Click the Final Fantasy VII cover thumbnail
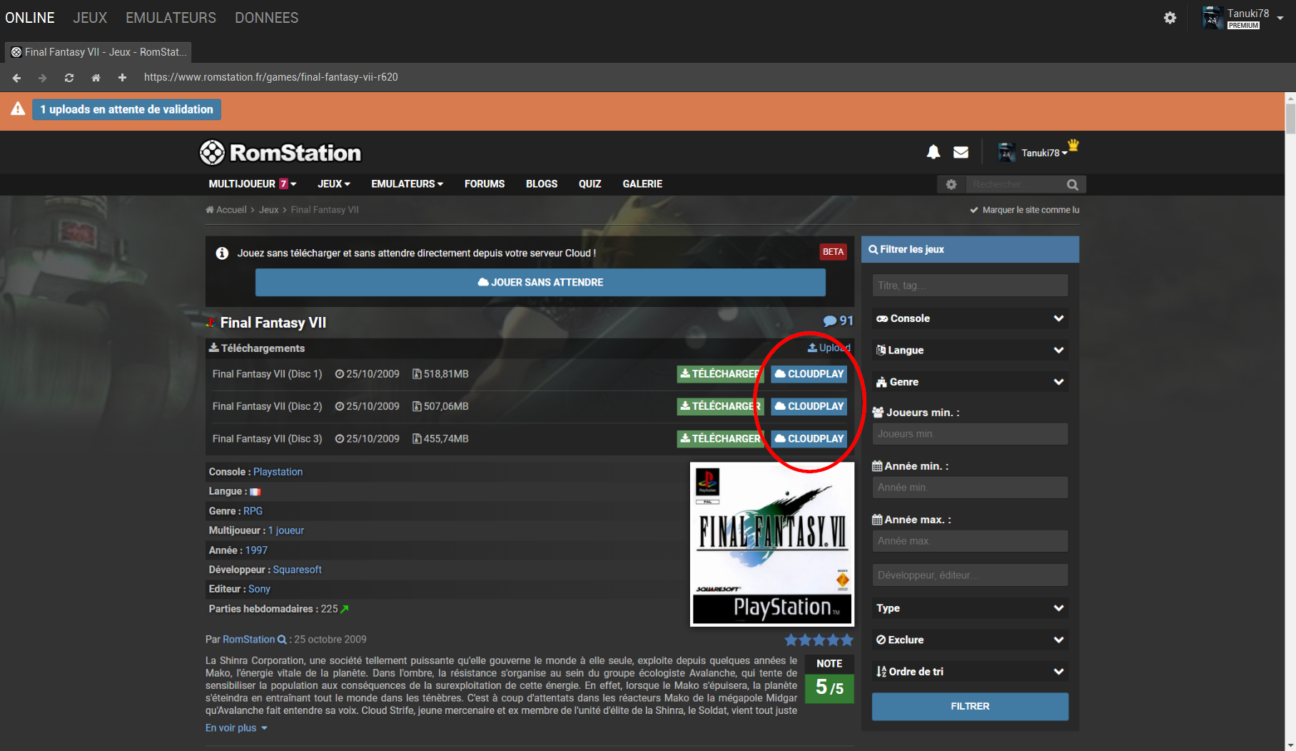 [x=772, y=545]
